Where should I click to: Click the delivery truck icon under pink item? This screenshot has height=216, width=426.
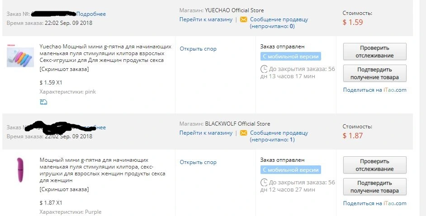(x=43, y=102)
